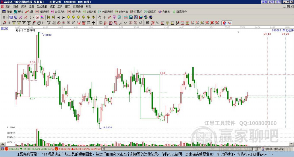This screenshot has height=157, width=294.
Task: Select the crosshair cursor tool
Action: [x=105, y=17]
